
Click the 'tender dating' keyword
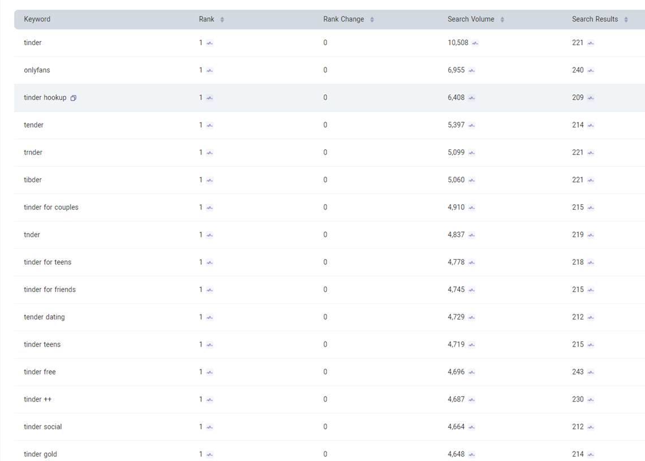tap(44, 317)
